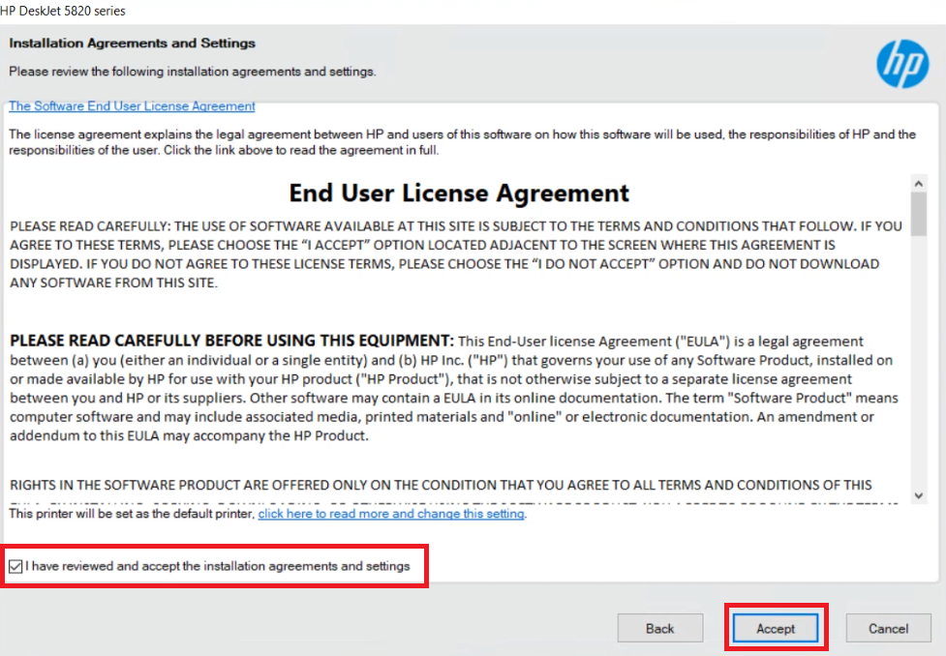Click the license agreement scrollbar thumb
Image resolution: width=946 pixels, height=656 pixels.
918,214
